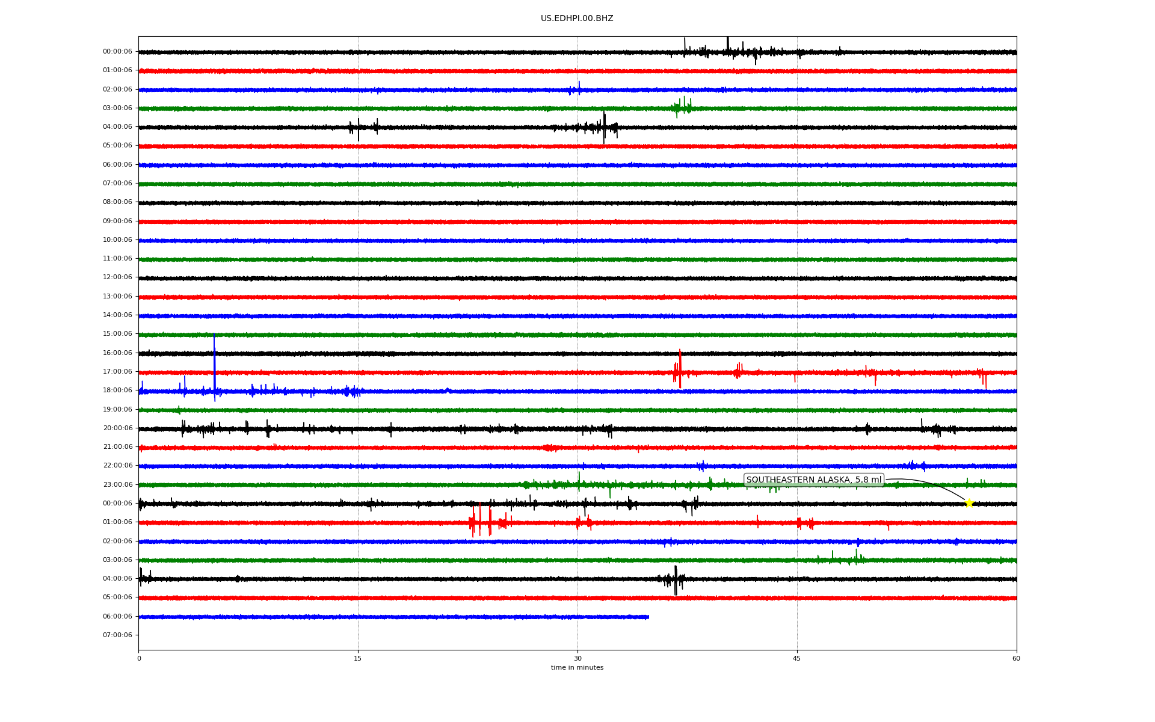The height and width of the screenshot is (722, 1155).
Task: Click the 15 tick label on x-axis
Action: tap(358, 659)
